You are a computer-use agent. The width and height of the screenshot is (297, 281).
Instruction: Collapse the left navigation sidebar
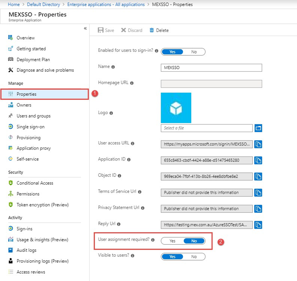click(x=85, y=29)
